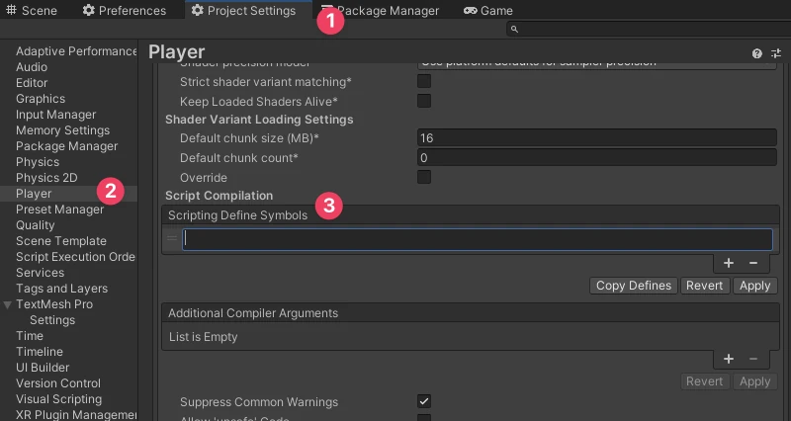The height and width of the screenshot is (421, 791).
Task: Select Editor in the settings list
Action: (32, 83)
